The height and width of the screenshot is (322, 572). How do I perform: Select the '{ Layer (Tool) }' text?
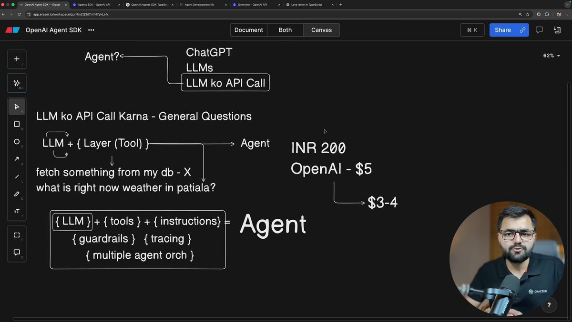pos(112,143)
